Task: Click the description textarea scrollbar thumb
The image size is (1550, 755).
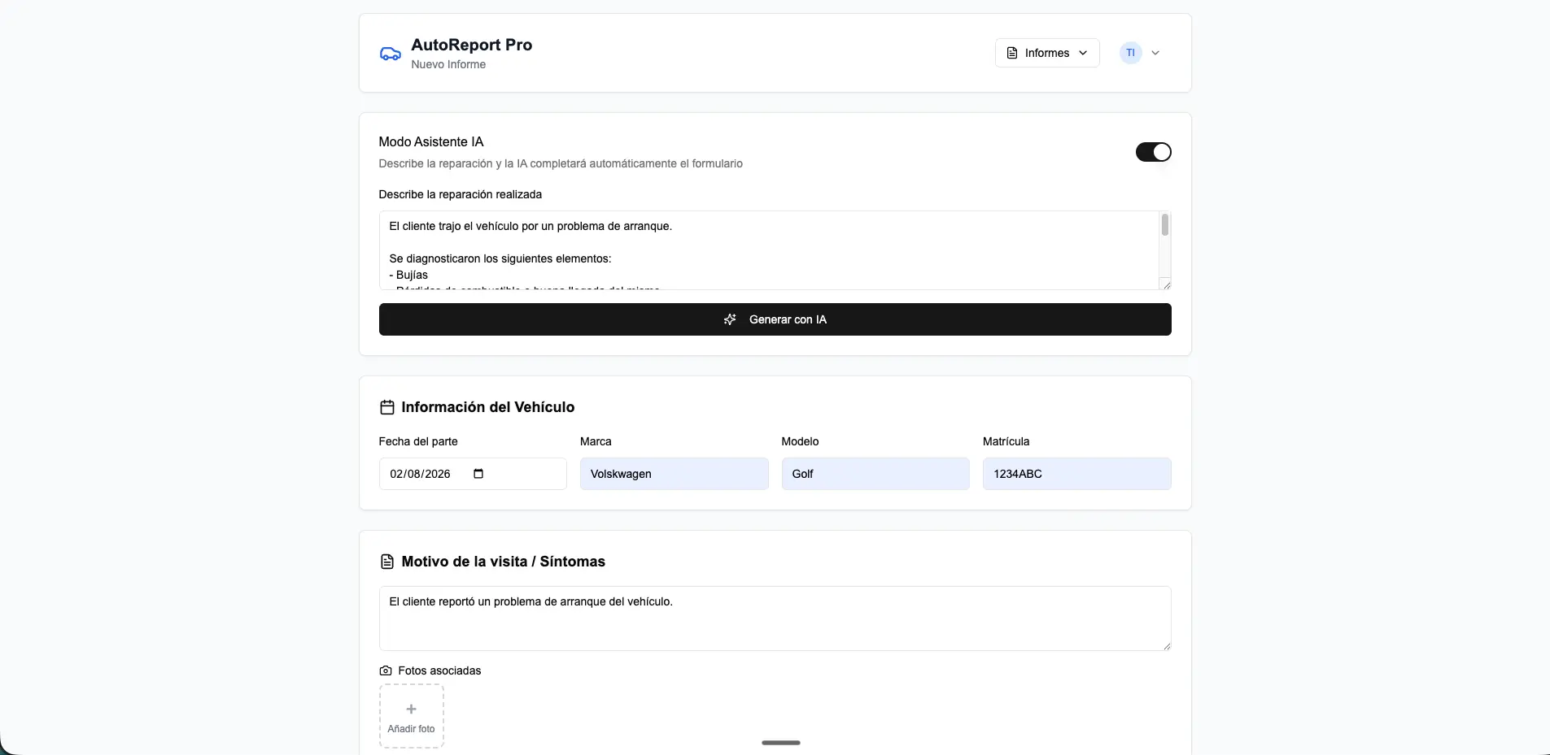Action: (x=1165, y=224)
